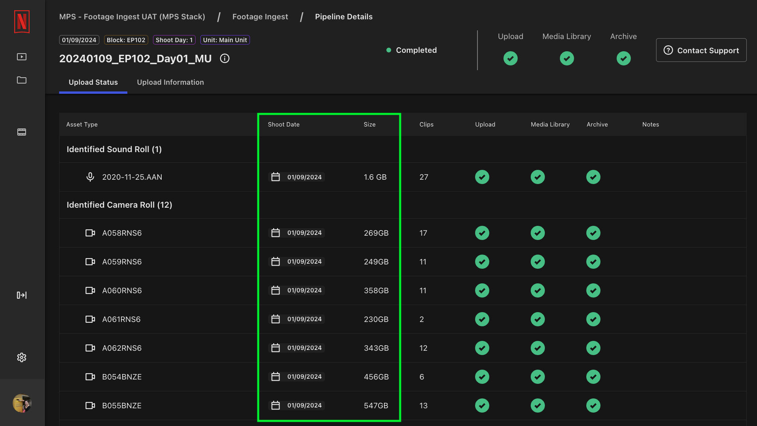Go to the MPS - Footage Ingest UAT breadcrumb

click(132, 17)
